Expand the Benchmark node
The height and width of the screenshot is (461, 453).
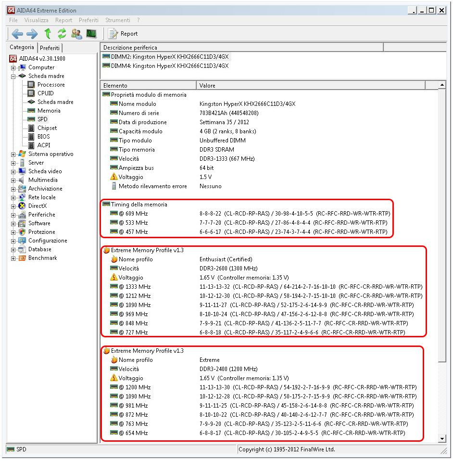click(13, 258)
